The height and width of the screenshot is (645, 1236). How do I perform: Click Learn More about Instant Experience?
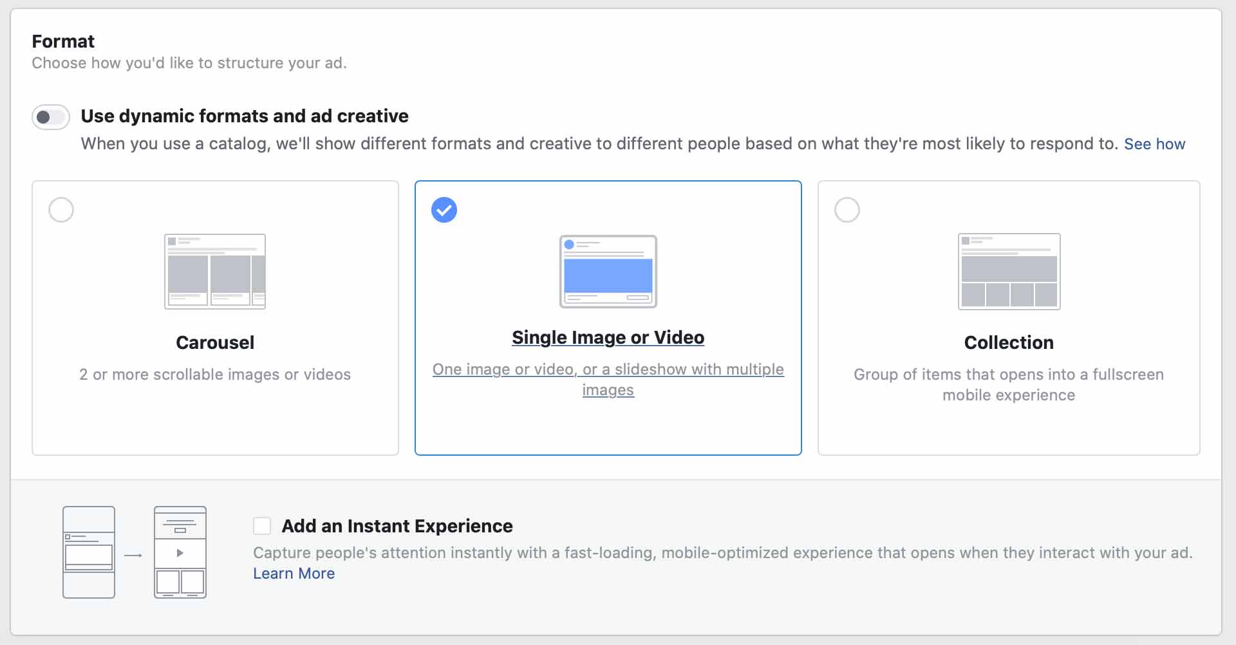pyautogui.click(x=294, y=574)
